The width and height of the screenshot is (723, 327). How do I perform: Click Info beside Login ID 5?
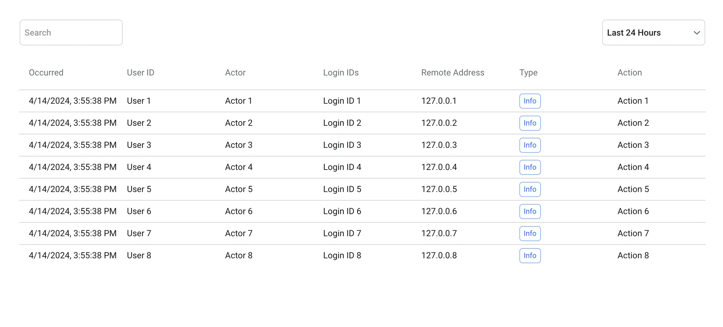click(x=530, y=189)
